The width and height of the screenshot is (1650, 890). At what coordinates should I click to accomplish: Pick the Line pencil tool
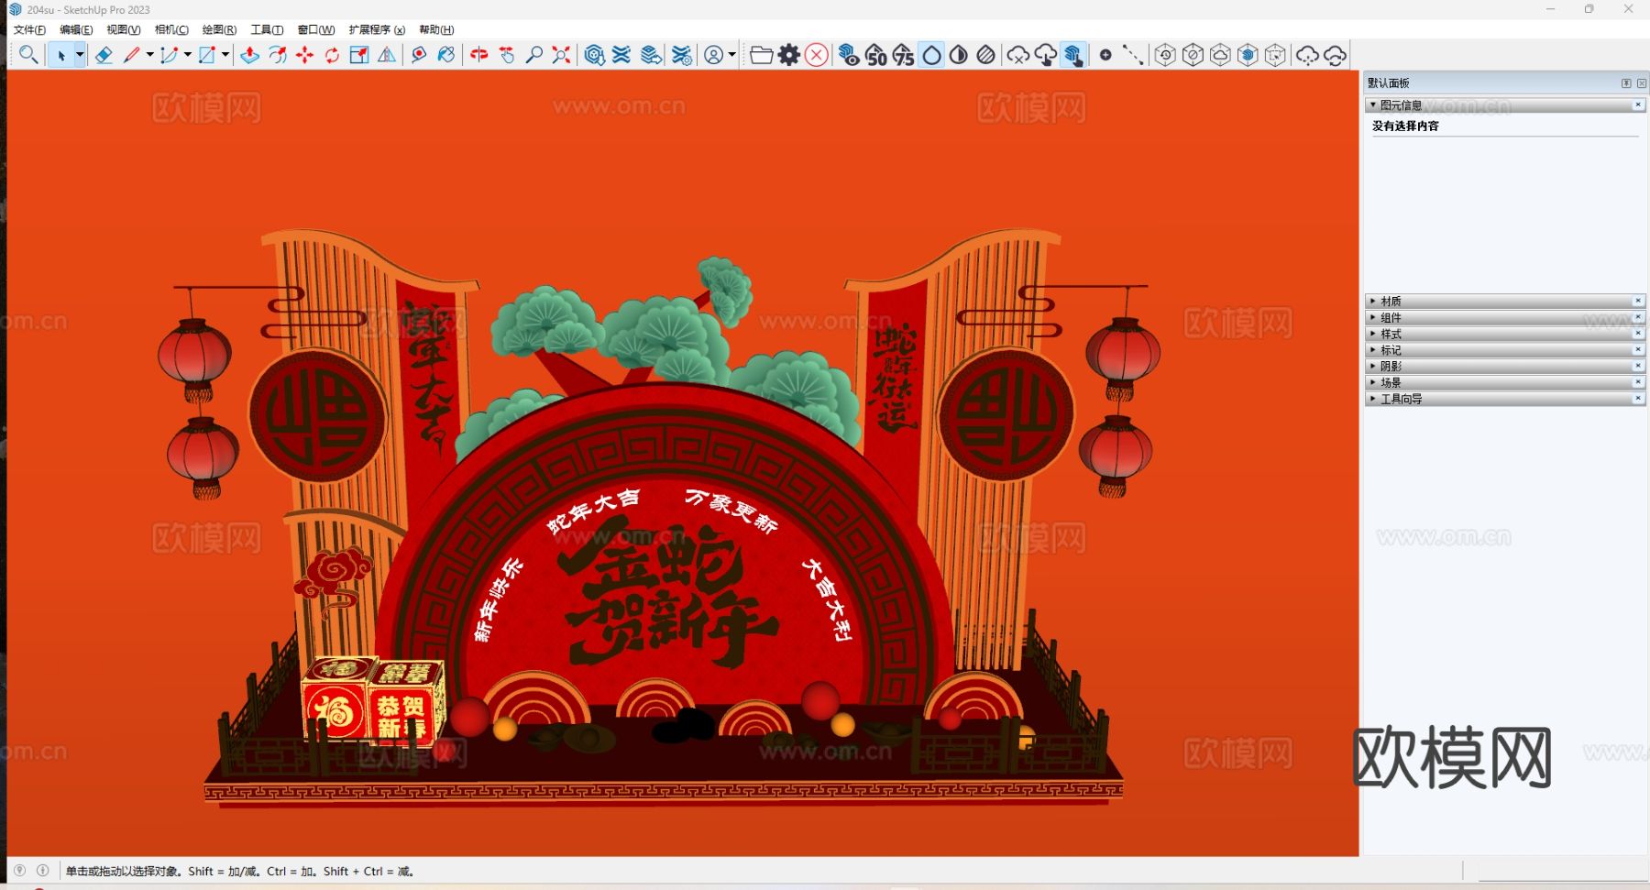coord(132,55)
